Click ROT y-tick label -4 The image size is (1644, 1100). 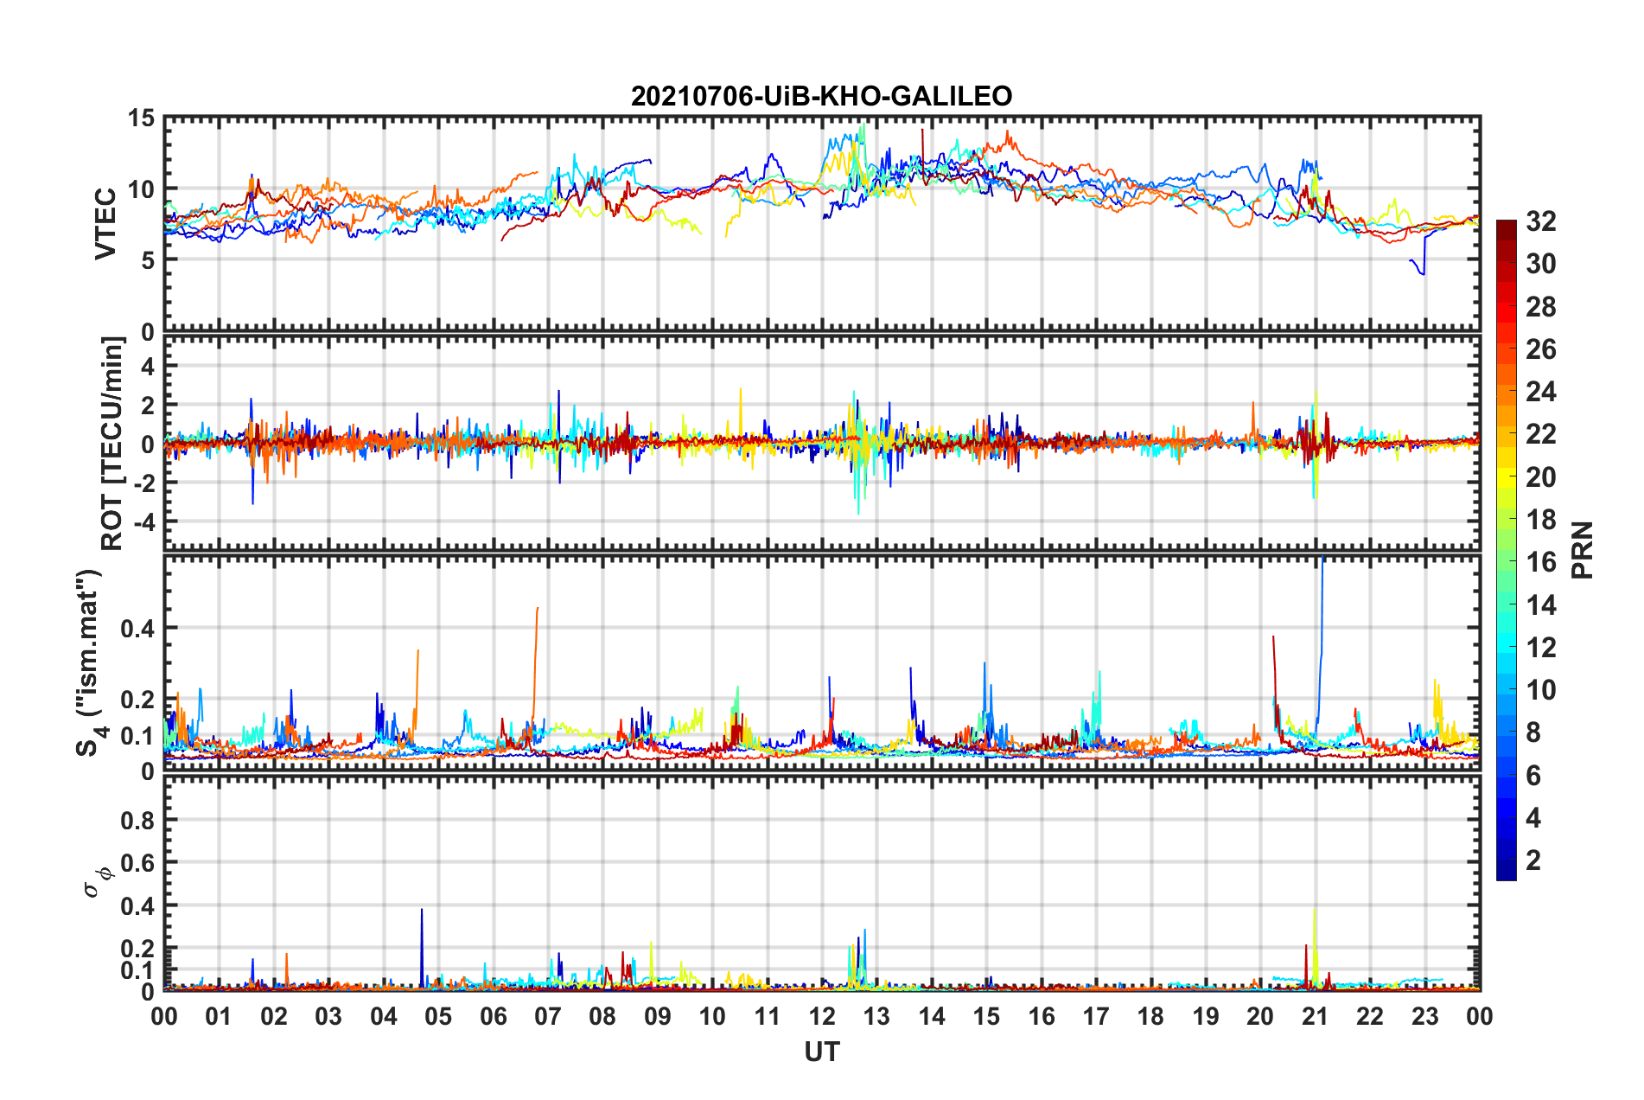point(143,522)
